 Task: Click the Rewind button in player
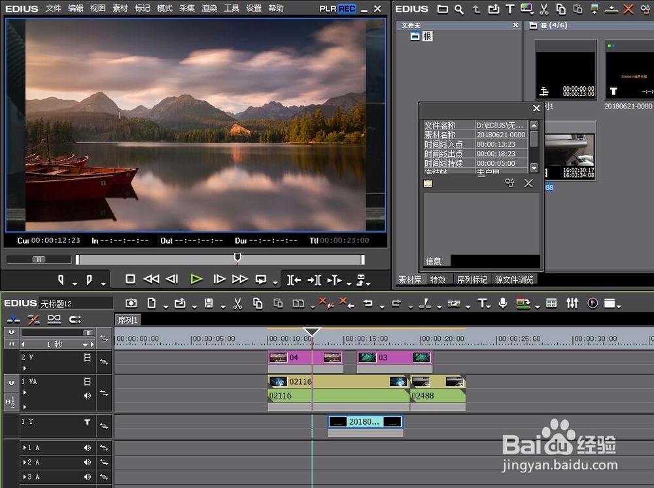pyautogui.click(x=152, y=279)
